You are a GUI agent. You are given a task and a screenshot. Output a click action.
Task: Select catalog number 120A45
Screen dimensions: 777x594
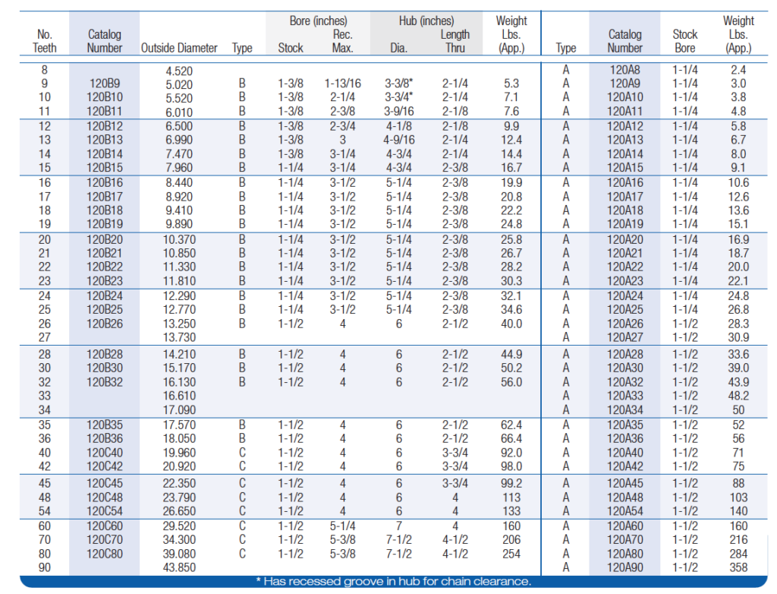[x=625, y=484]
